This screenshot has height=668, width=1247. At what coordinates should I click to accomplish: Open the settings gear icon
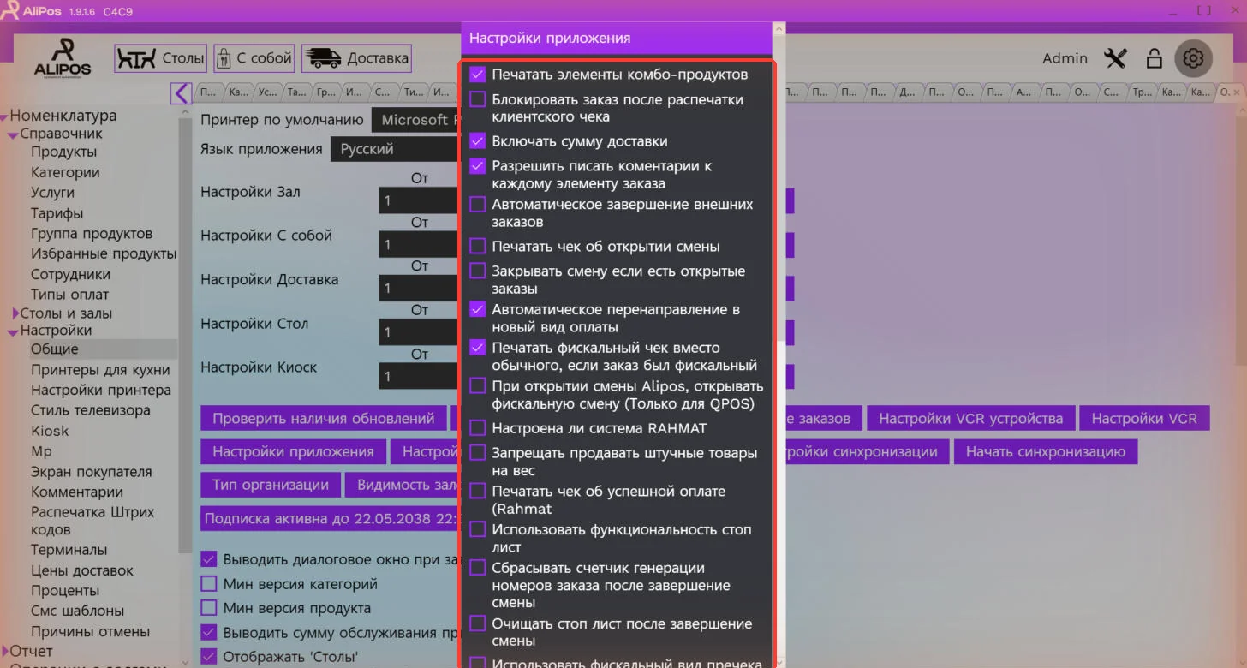coord(1194,58)
